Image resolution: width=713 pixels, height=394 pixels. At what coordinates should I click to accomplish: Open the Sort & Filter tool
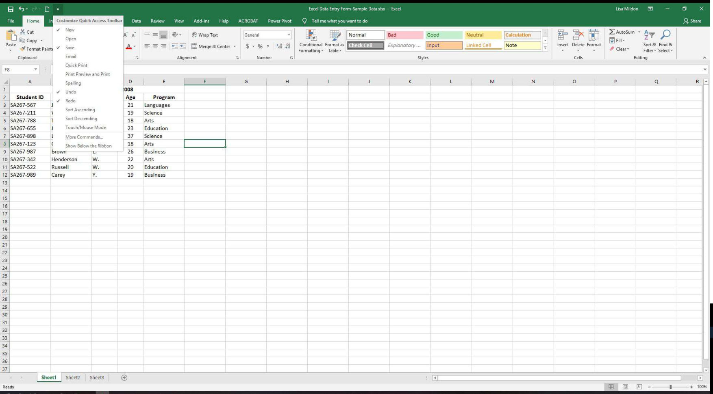pos(649,41)
